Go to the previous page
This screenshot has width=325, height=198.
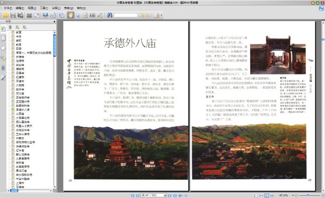tap(138, 195)
